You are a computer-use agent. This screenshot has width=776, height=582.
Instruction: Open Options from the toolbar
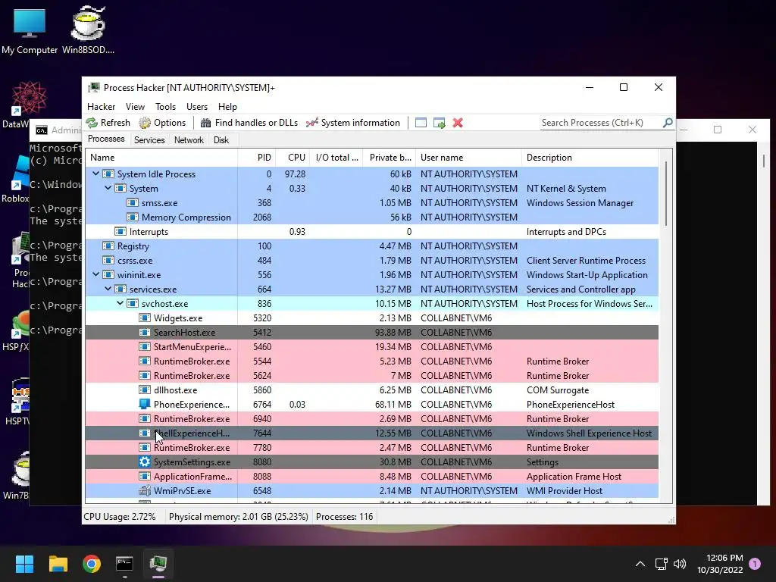[162, 123]
